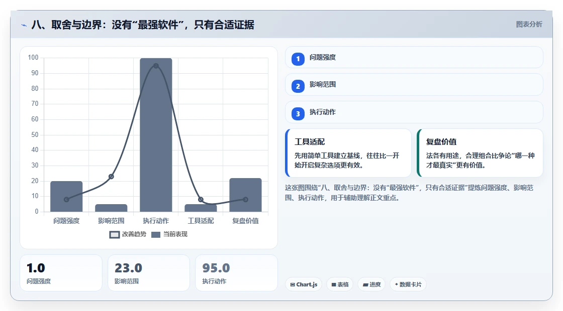Viewport: 563px width, 311px height.
Task: Click the trend line point above 执行动作
Action: [156, 66]
